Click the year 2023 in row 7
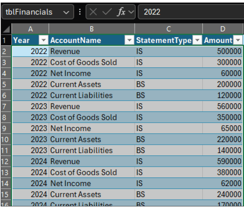 (30, 106)
